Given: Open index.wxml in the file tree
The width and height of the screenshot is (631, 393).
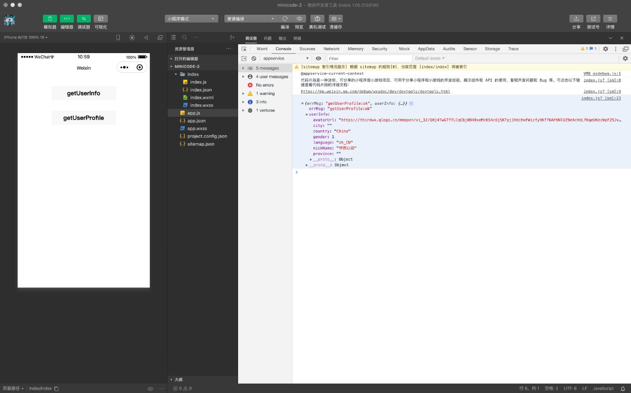Looking at the screenshot, I should 202,97.
